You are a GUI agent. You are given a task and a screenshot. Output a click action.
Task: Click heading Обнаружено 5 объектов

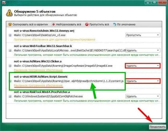35,11
